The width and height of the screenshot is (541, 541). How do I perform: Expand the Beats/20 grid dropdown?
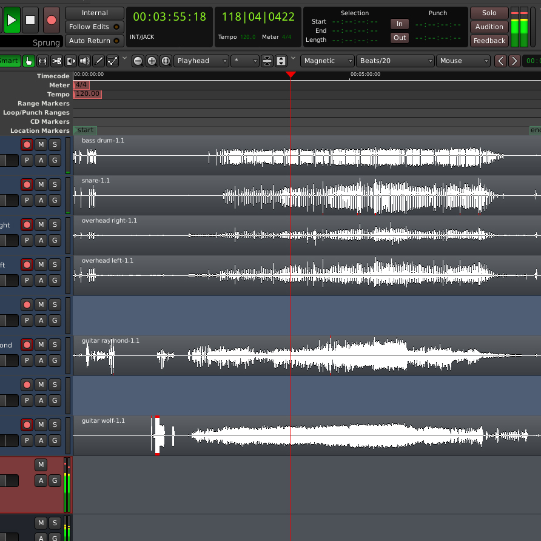coord(396,61)
